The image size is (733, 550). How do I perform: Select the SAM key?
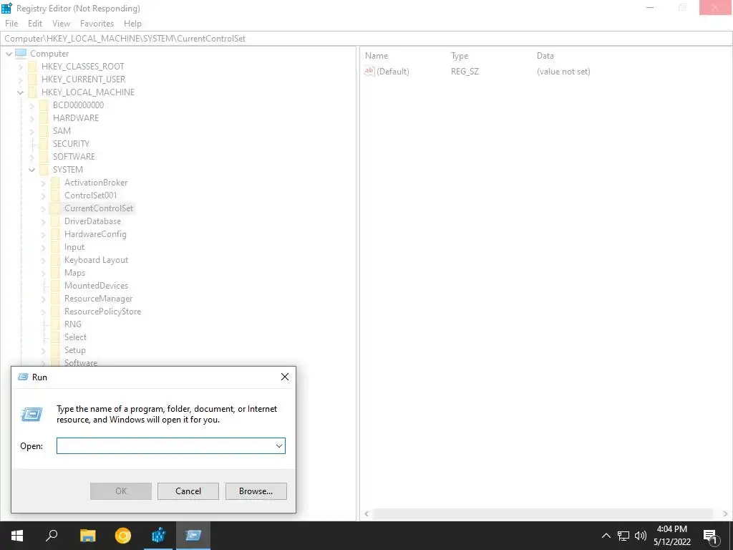coord(62,131)
